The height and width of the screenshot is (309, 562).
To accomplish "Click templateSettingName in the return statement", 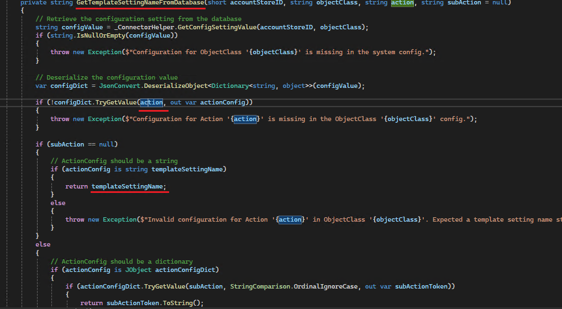I will (x=127, y=186).
